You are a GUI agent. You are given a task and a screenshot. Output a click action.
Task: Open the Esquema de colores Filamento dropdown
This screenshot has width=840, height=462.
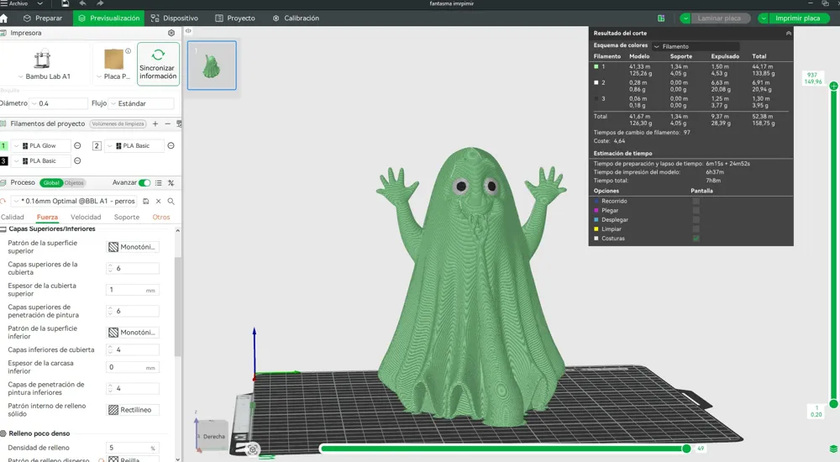696,46
